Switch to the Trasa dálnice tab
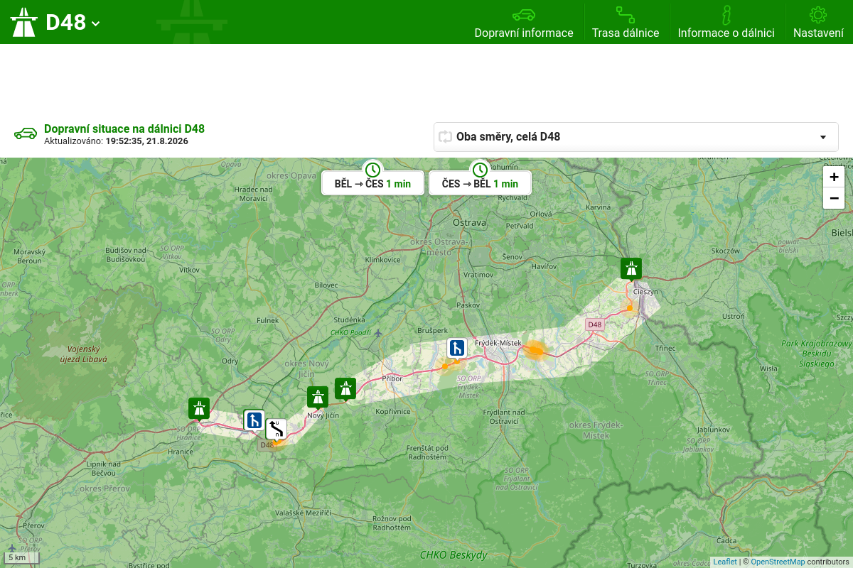 click(626, 22)
